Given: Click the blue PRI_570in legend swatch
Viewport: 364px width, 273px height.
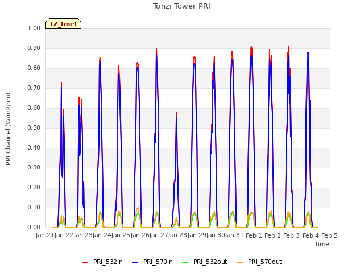Looking at the screenshot, I should 135,263.
